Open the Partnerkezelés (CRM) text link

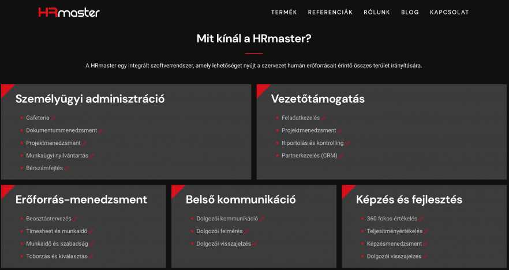[x=309, y=155]
